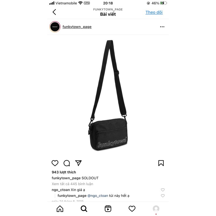Go to the Home tab

pyautogui.click(x=60, y=209)
